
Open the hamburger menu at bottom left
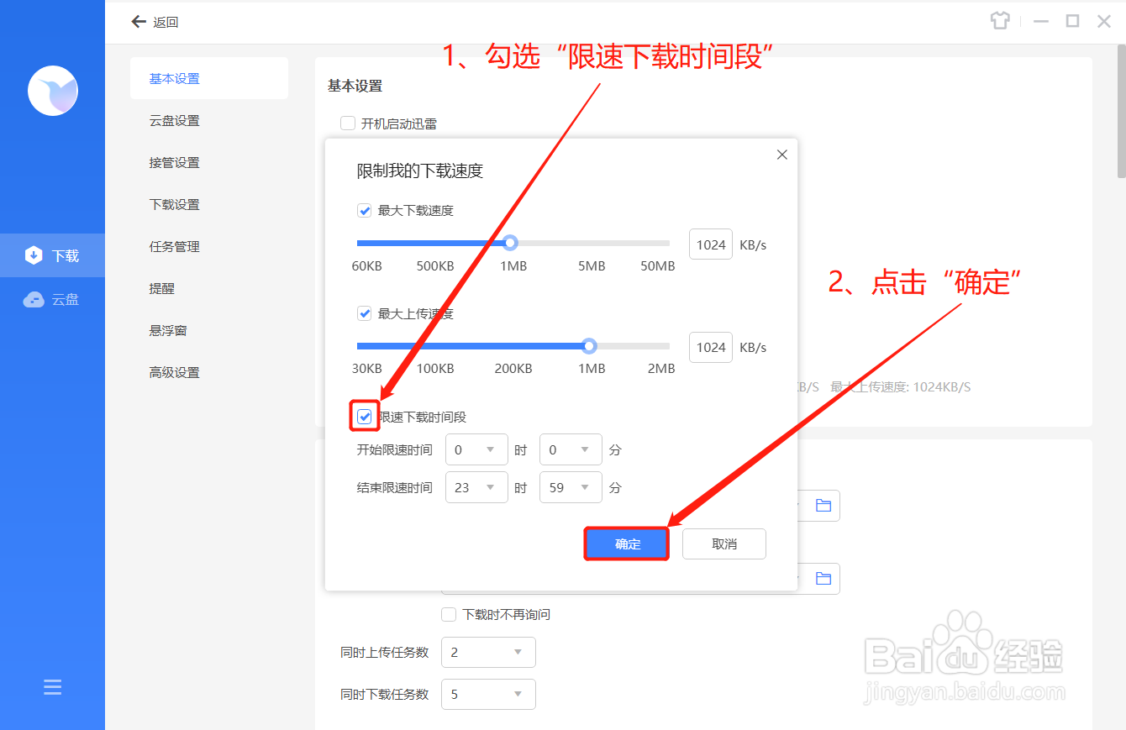(52, 686)
